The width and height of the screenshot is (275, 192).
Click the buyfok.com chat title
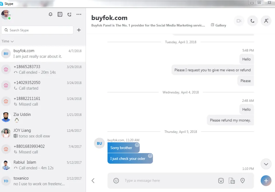(109, 18)
